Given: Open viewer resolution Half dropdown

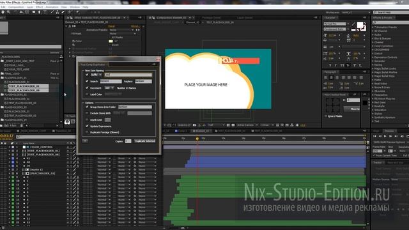Looking at the screenshot, I should (216, 125).
